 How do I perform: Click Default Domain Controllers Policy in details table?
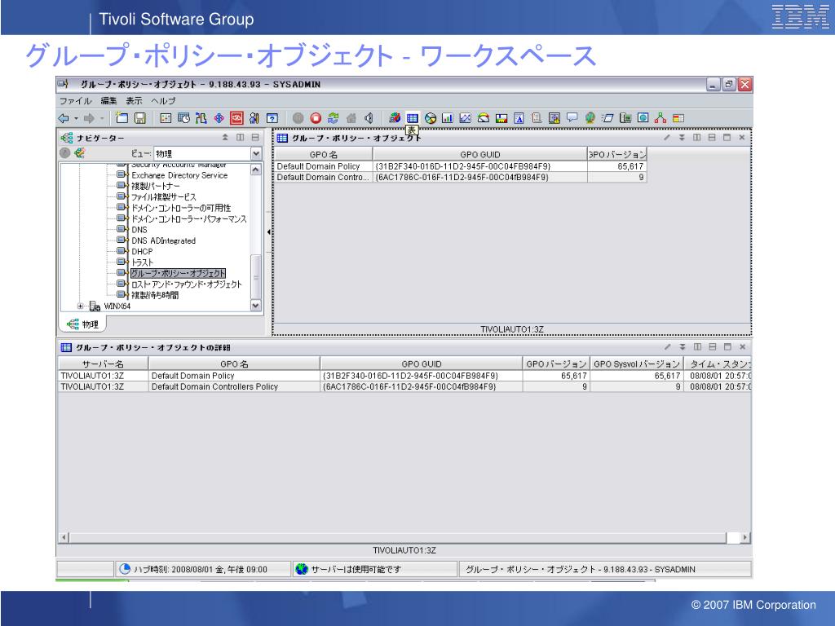coord(214,386)
